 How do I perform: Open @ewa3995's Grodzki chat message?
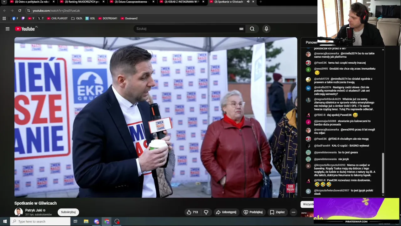click(345, 71)
